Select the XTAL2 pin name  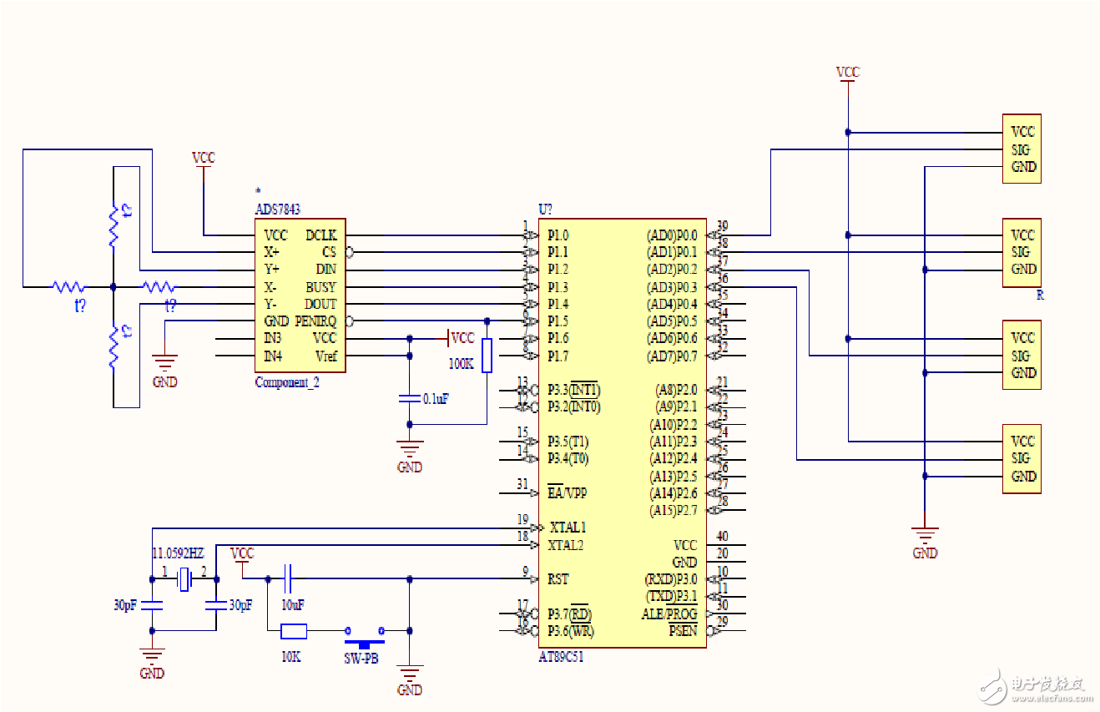pyautogui.click(x=568, y=545)
